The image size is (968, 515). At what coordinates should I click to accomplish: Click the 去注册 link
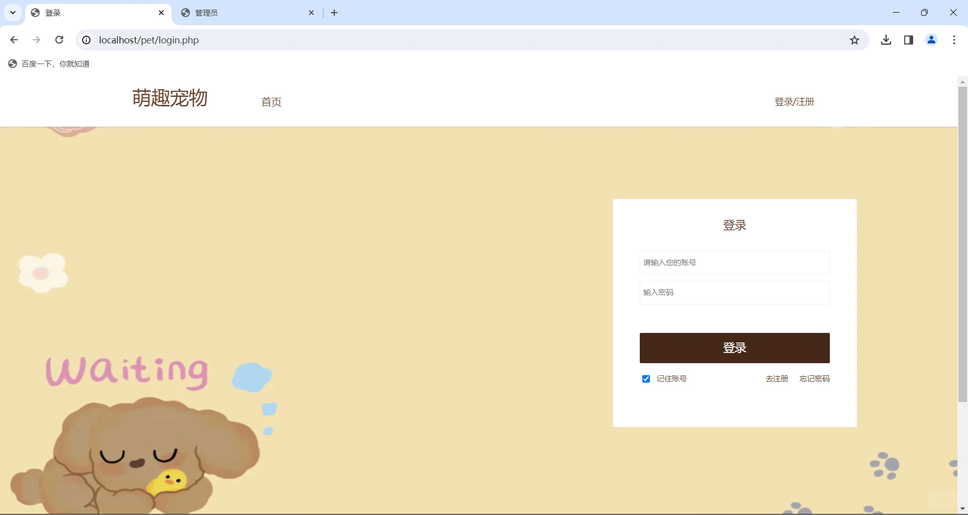tap(776, 378)
